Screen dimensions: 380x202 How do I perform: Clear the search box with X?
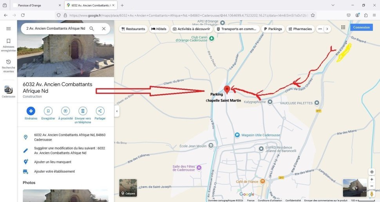(104, 29)
